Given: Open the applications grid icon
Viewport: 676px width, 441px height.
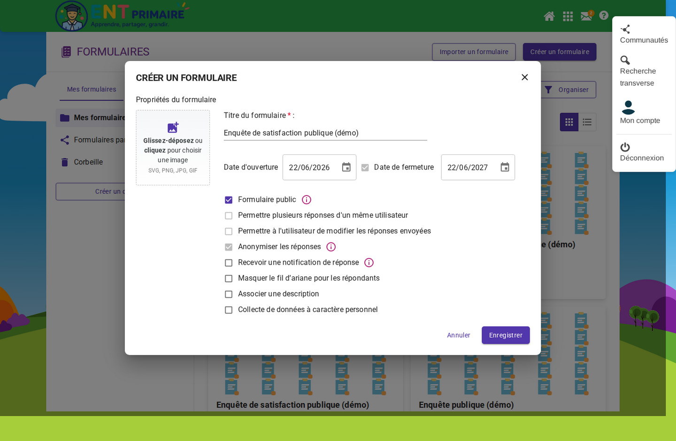Looking at the screenshot, I should [x=568, y=16].
